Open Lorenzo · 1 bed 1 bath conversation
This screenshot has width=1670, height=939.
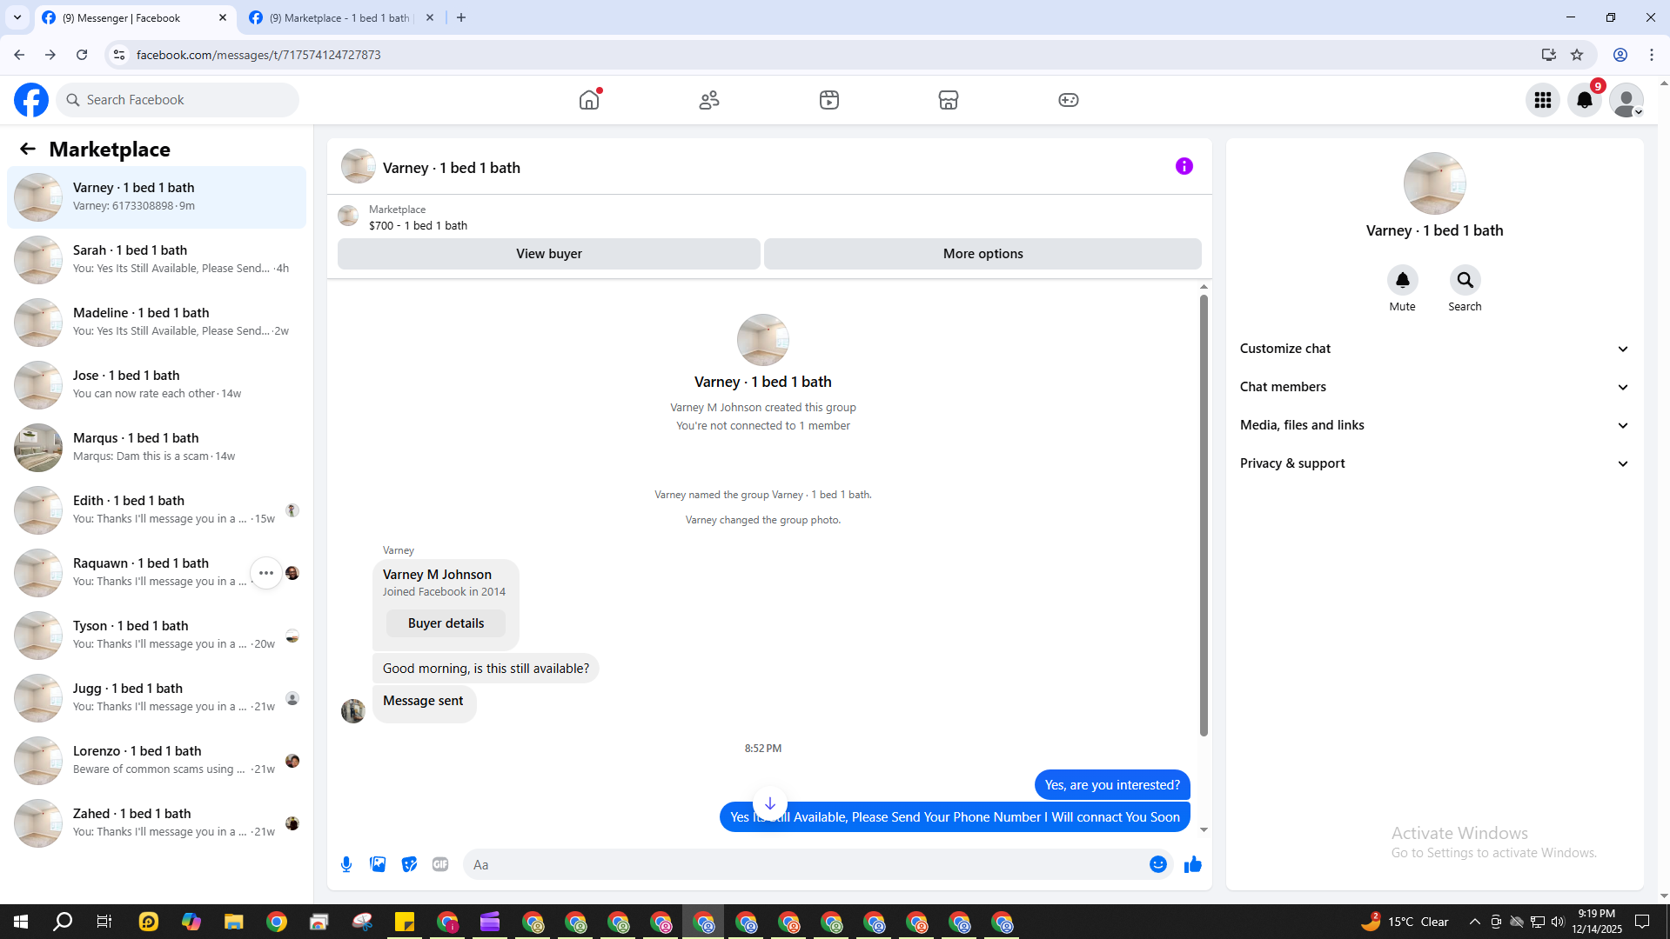pos(157,761)
